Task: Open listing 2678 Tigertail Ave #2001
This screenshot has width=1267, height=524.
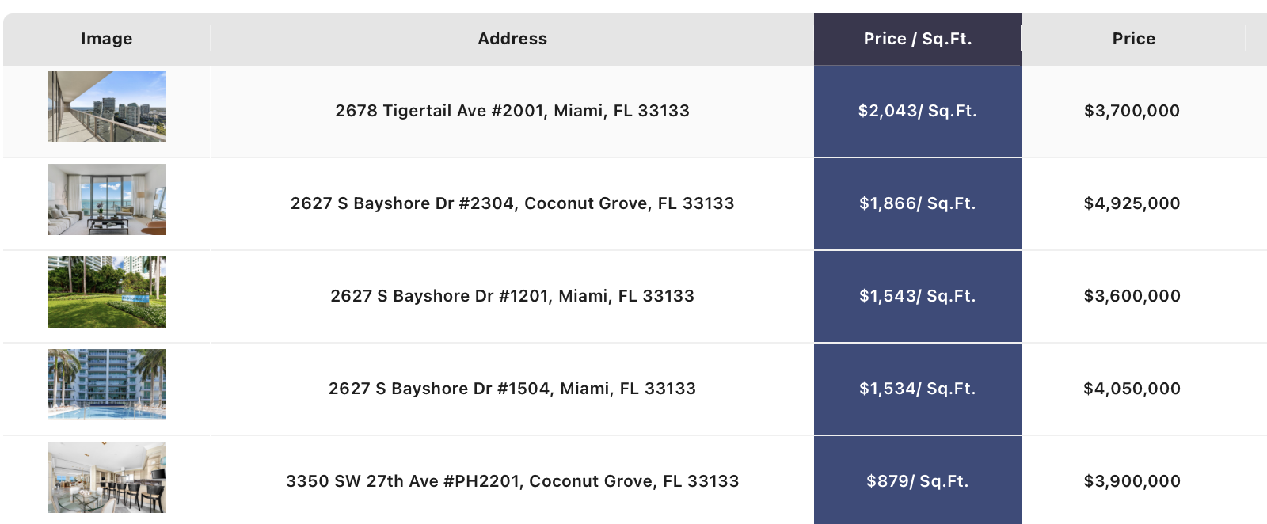Action: (x=512, y=111)
